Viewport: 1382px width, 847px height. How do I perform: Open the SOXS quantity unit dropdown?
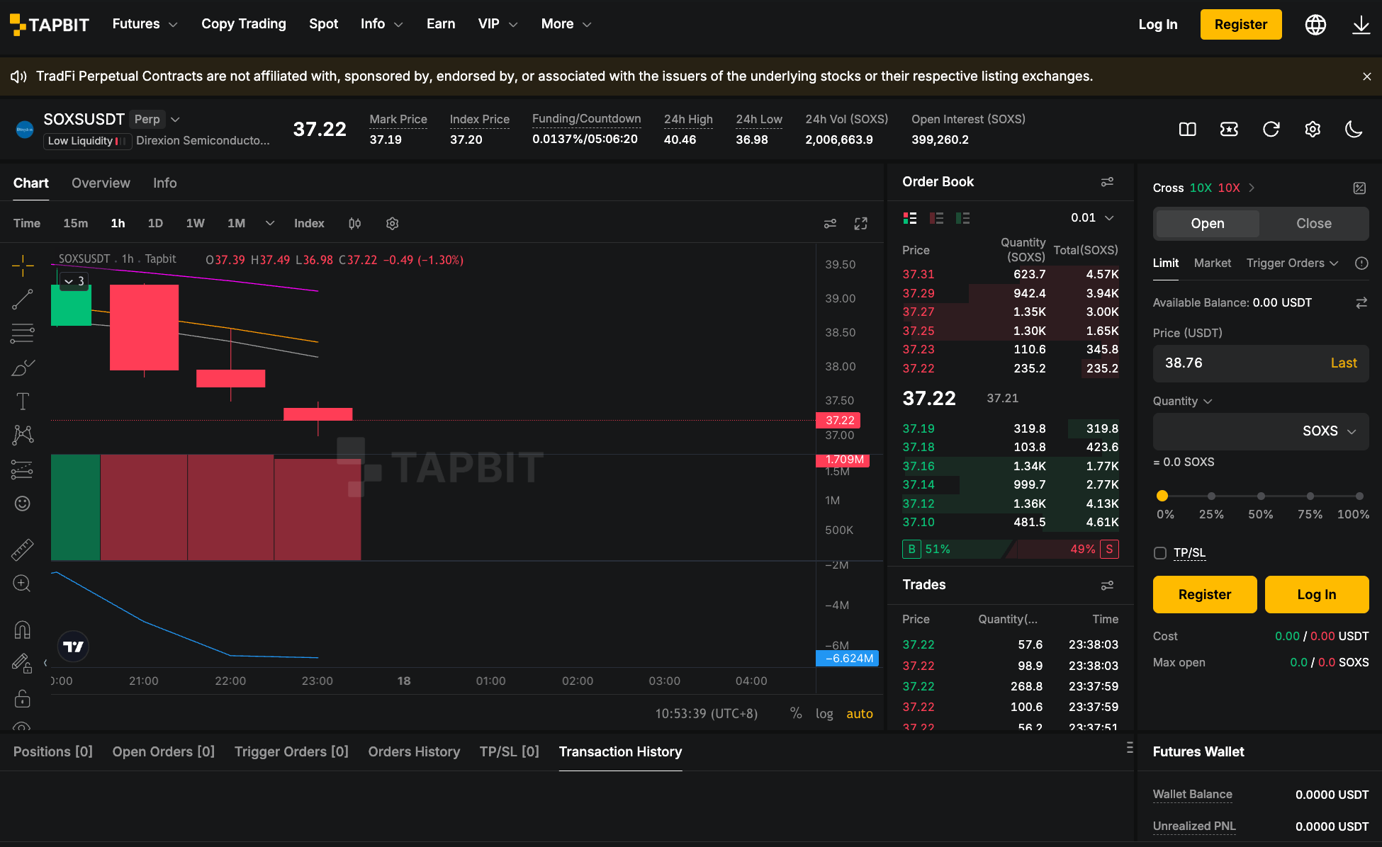coord(1329,431)
